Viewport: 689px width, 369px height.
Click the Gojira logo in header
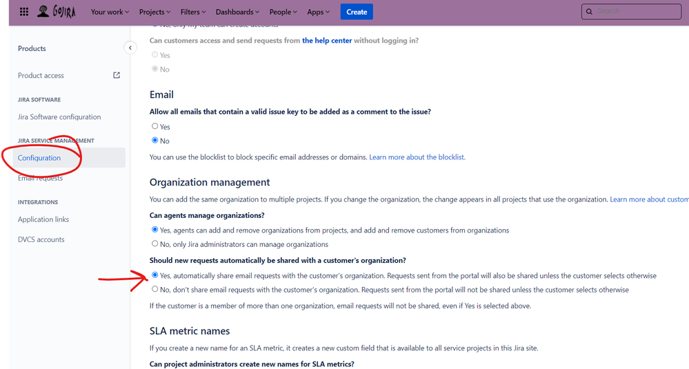(x=56, y=12)
